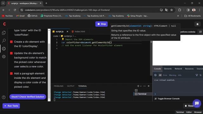
Task: Add a new terminal with plus icon
Action: click(x=138, y=86)
